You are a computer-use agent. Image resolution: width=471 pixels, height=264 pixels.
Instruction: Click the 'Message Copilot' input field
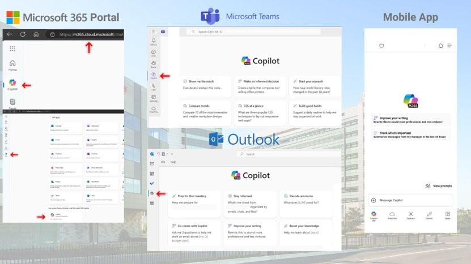point(410,200)
